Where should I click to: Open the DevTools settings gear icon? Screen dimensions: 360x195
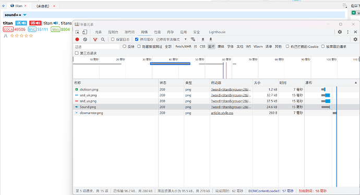340,32
